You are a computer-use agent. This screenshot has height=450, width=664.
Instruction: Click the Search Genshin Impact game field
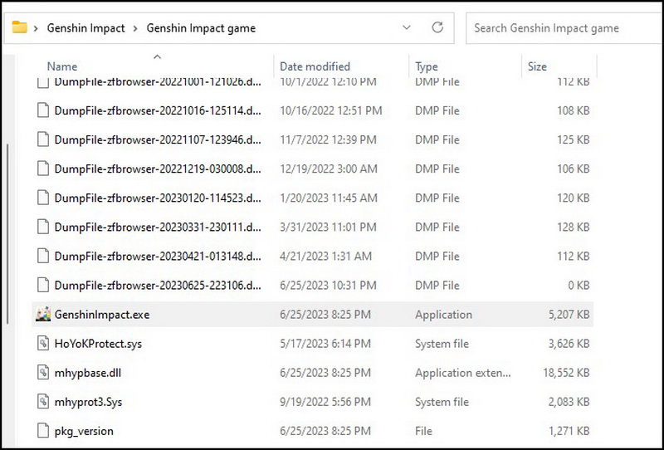click(x=564, y=28)
